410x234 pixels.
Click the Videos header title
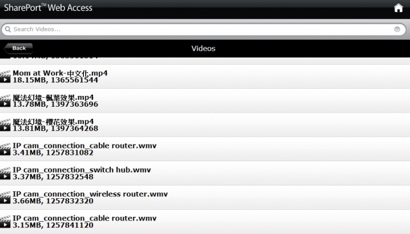(x=204, y=49)
